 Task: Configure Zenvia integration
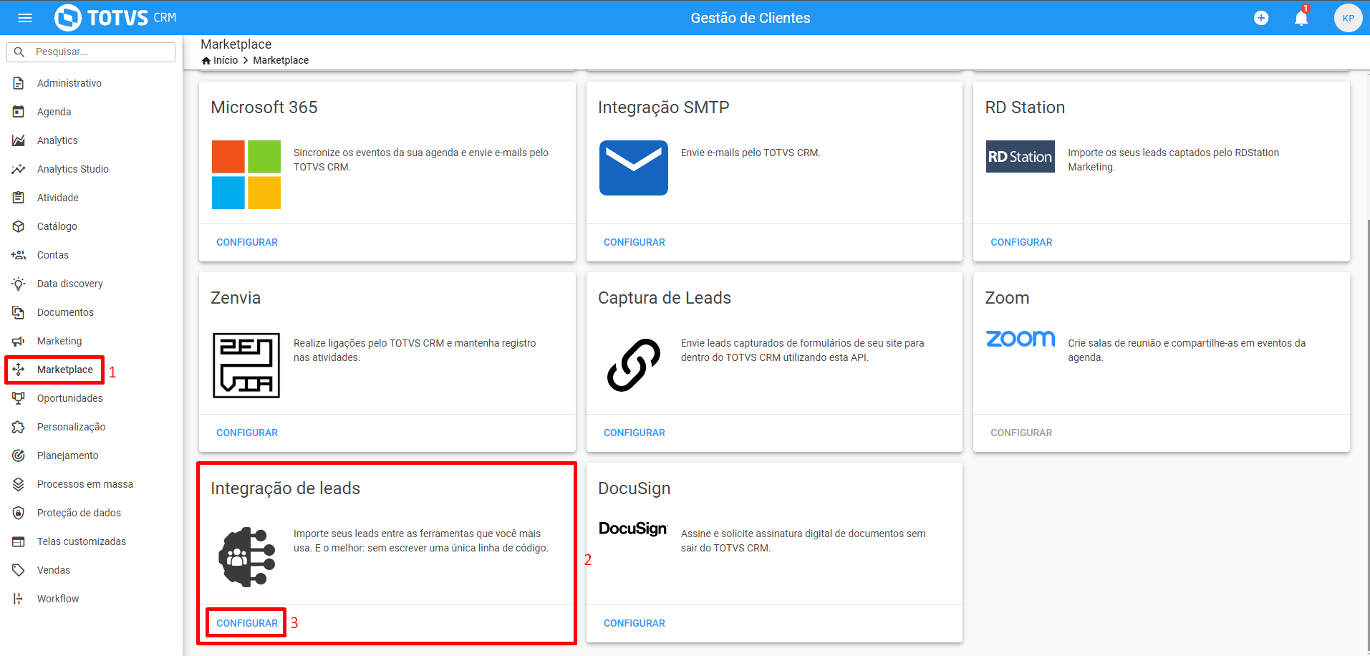(247, 433)
